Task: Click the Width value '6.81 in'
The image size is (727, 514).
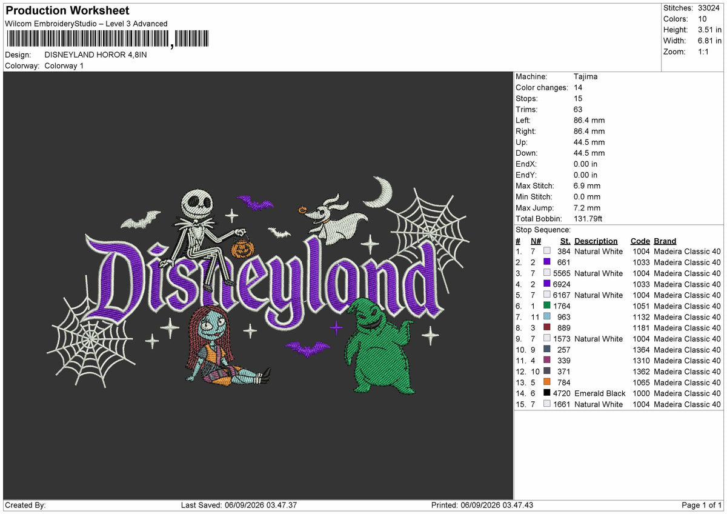Action: (709, 41)
